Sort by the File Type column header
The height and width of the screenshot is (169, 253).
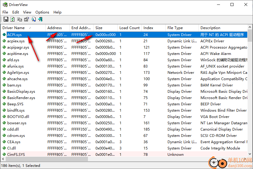pyautogui.click(x=182, y=28)
